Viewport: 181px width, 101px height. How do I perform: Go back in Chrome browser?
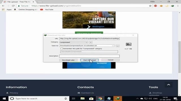3,6
